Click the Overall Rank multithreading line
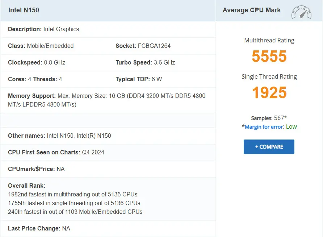Viewport: 323px width, 237px height. tap(72, 194)
